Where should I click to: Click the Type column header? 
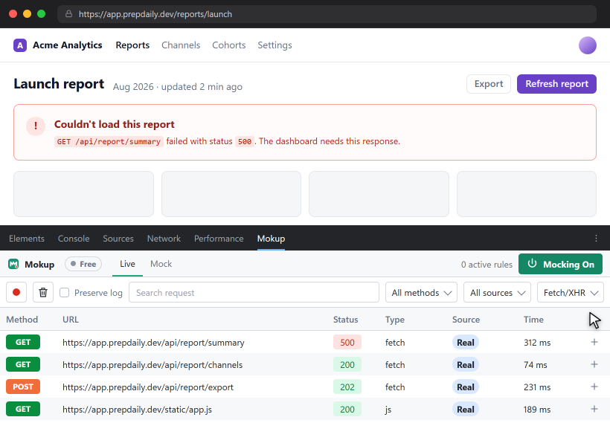395,320
